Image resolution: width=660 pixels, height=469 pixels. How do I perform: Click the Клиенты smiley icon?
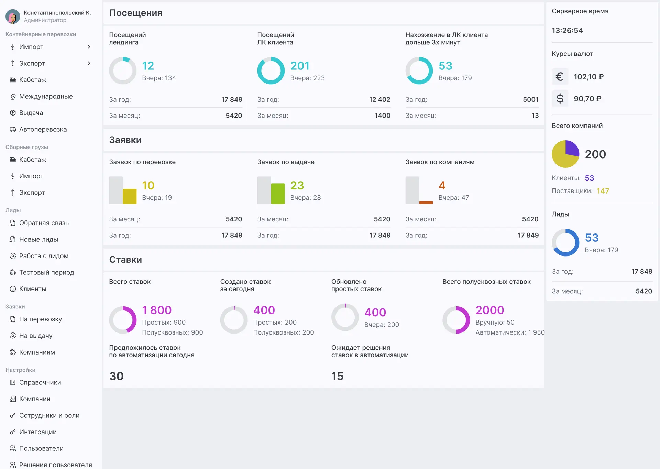13,289
